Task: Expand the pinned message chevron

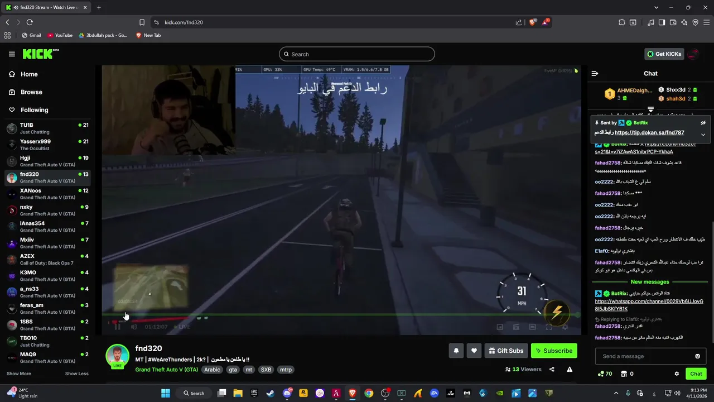Action: point(703,135)
